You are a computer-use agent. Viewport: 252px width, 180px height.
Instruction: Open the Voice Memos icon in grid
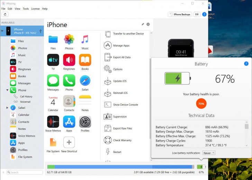tap(53, 121)
